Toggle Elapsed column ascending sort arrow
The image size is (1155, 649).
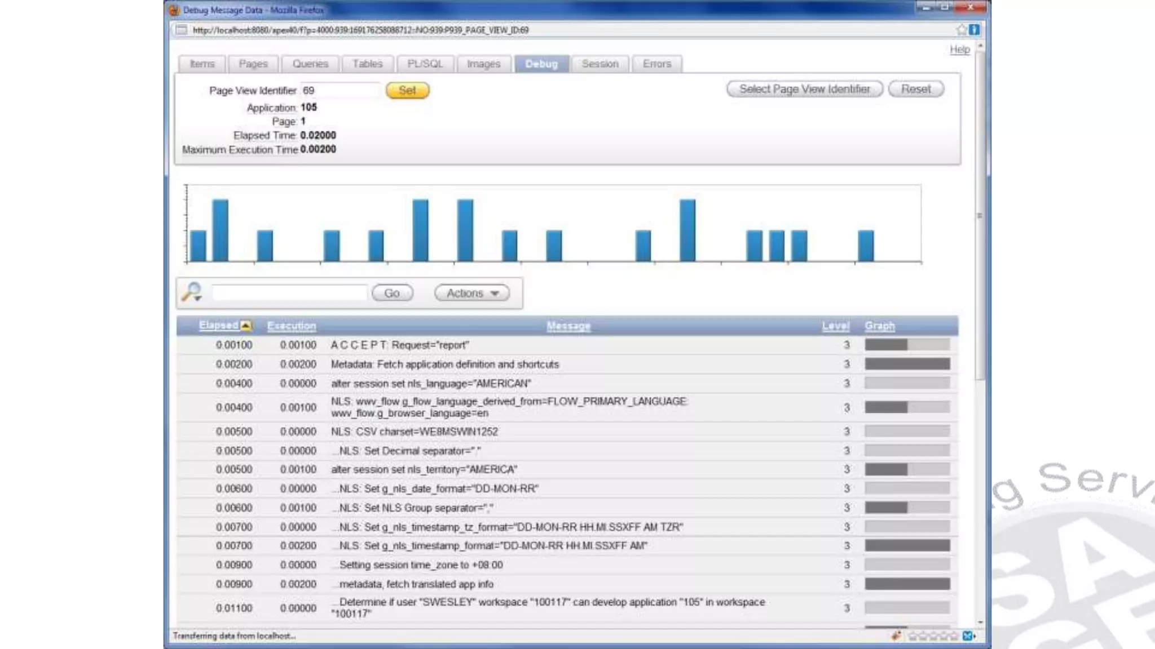pyautogui.click(x=246, y=326)
